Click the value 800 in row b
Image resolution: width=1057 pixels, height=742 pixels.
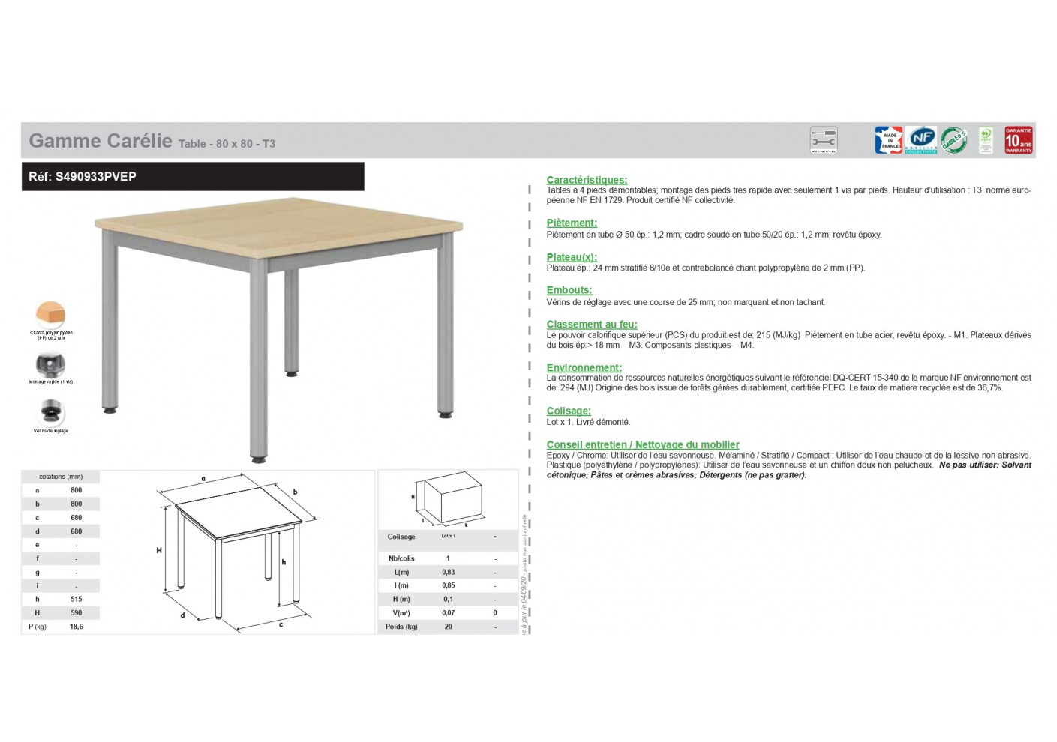click(x=77, y=504)
